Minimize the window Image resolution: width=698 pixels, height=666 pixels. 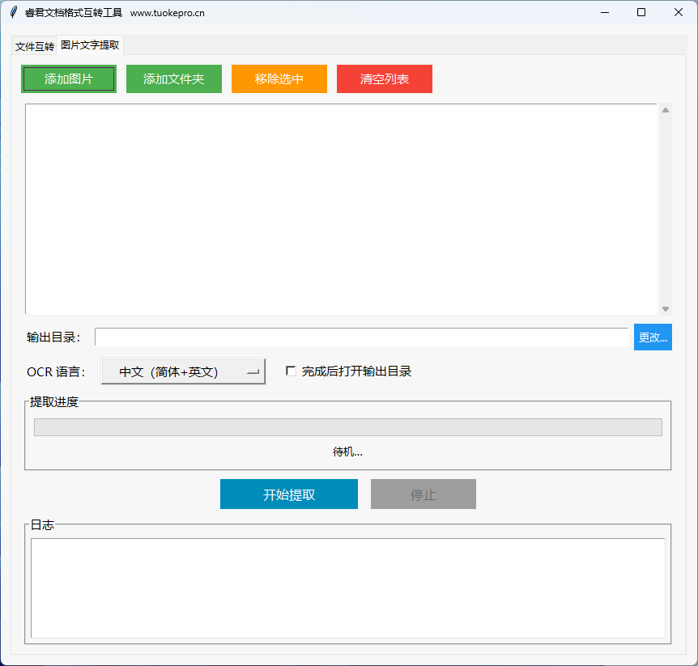tap(604, 12)
